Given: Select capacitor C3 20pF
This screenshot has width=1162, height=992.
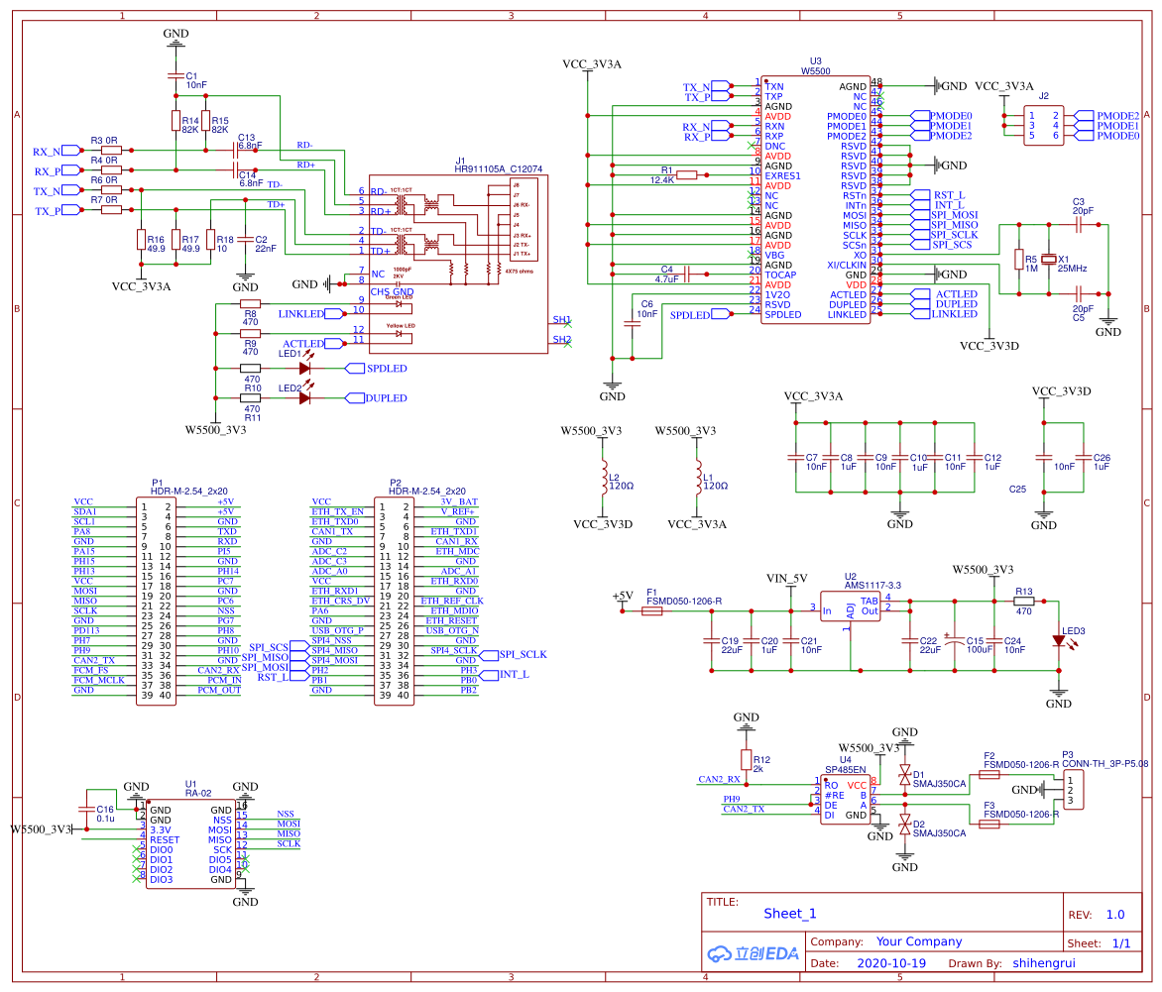Looking at the screenshot, I should (x=1079, y=225).
